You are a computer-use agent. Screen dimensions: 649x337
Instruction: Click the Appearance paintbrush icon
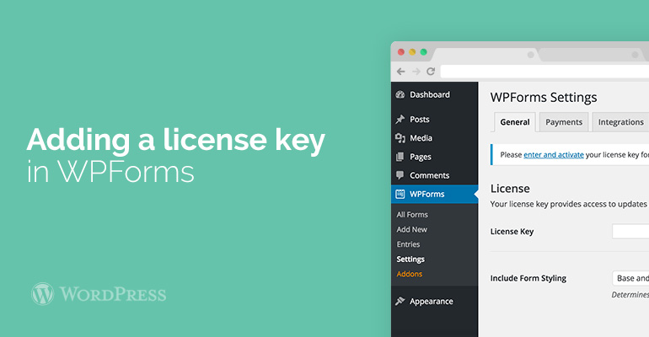(x=400, y=302)
